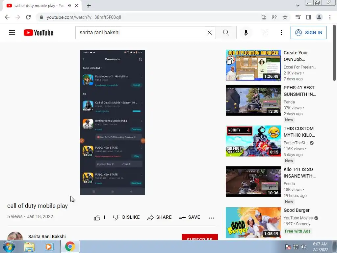Open the Sarita Rani Bakshi channel name
The height and width of the screenshot is (253, 337).
tap(47, 237)
